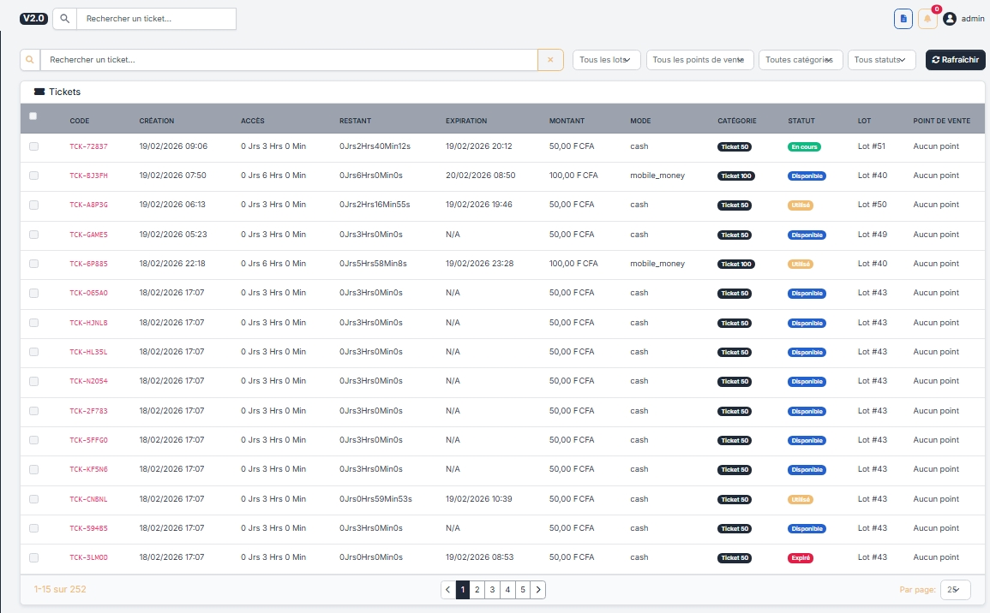The width and height of the screenshot is (990, 613).
Task: Select the checkbox for ticket TCK-72837
Action: pos(33,146)
